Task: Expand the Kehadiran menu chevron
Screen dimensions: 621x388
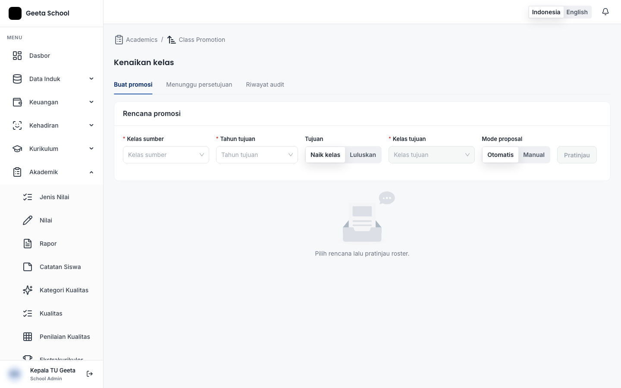Action: click(91, 125)
